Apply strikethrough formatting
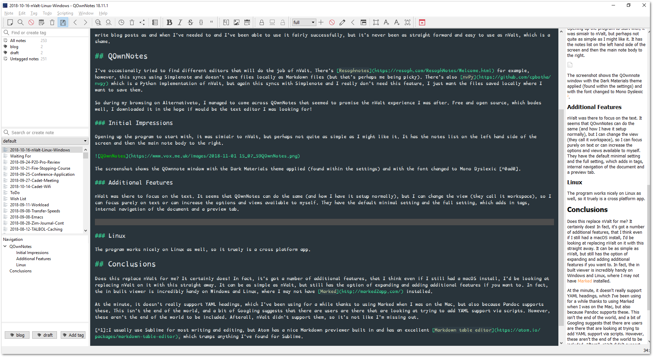This screenshot has width=653, height=357. pyautogui.click(x=191, y=22)
